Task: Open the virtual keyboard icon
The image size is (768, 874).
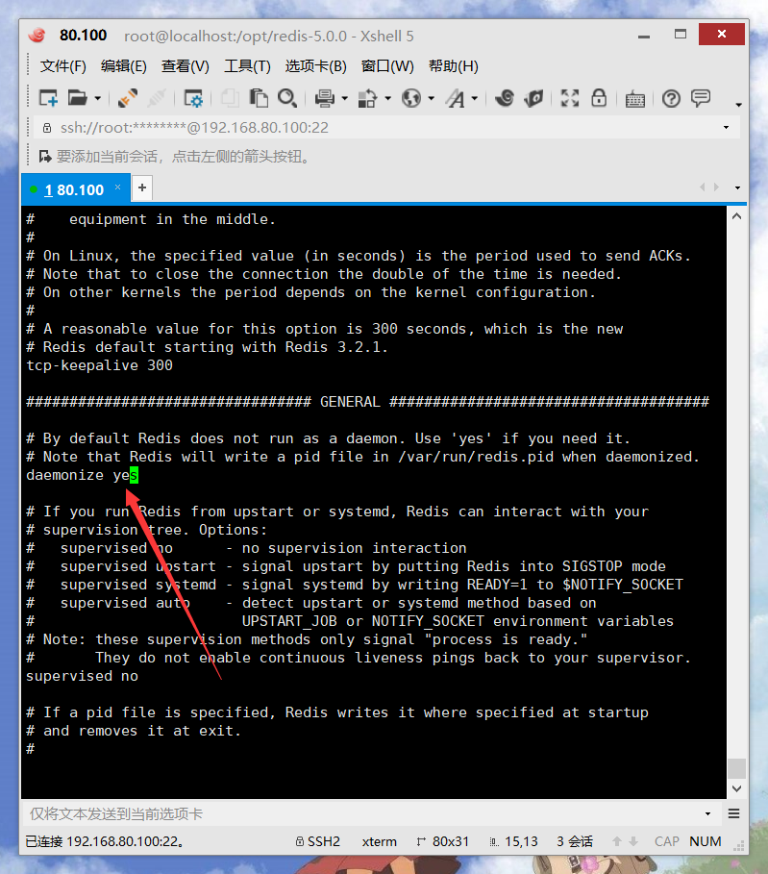Action: pyautogui.click(x=634, y=99)
